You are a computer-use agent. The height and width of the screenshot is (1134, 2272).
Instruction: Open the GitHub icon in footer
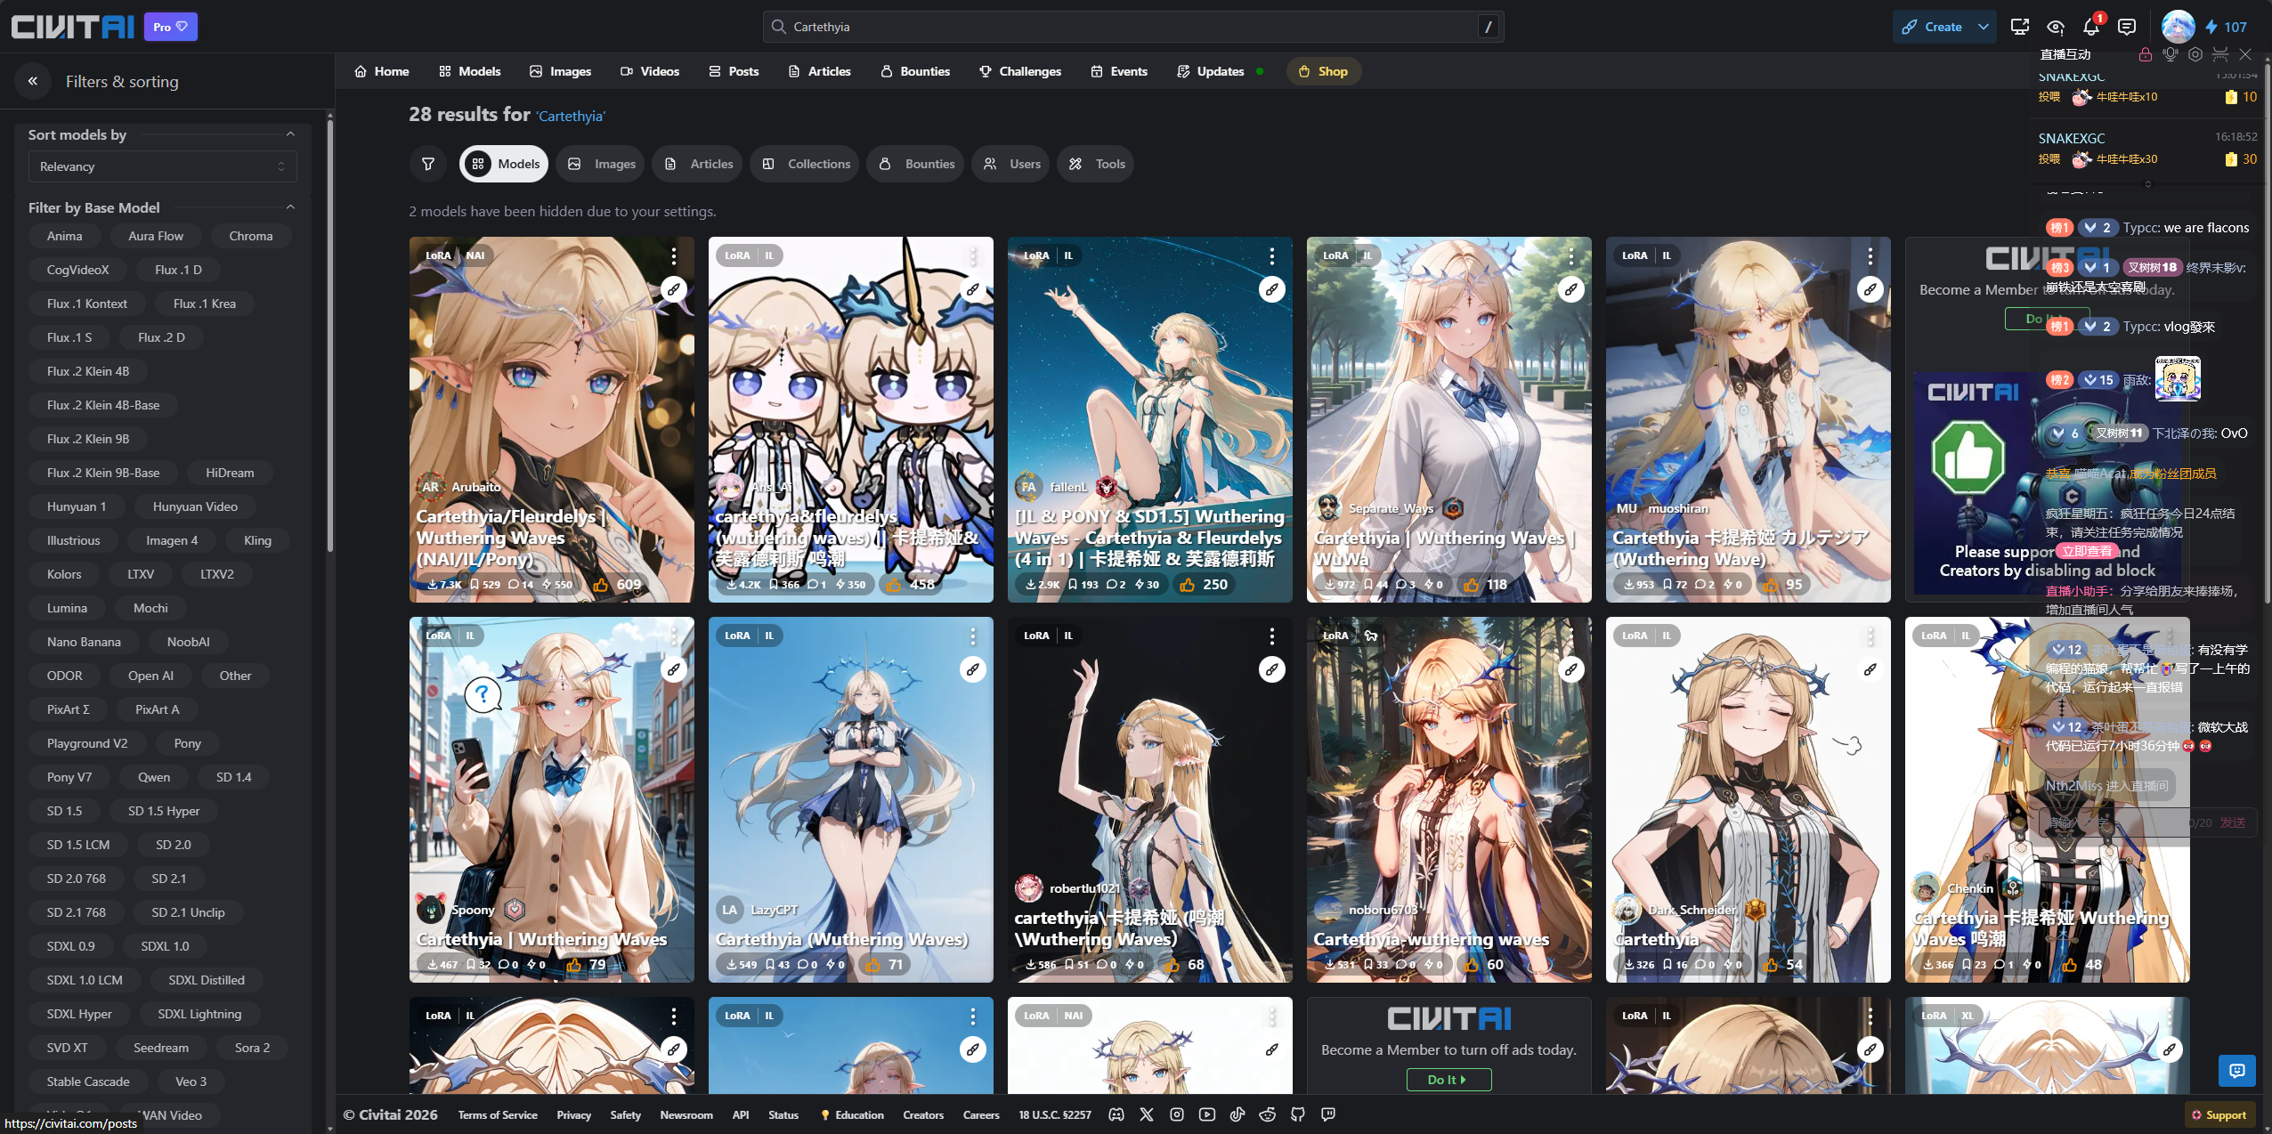[1297, 1114]
